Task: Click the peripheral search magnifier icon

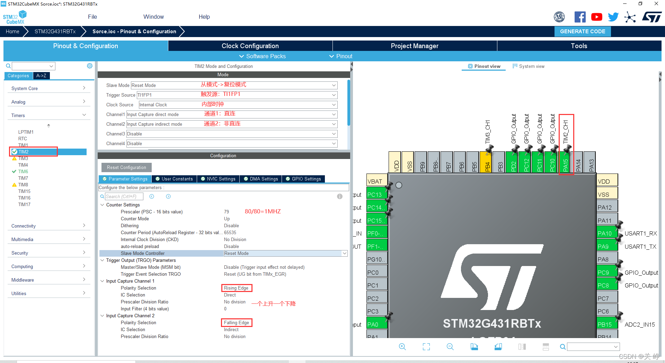Action: [x=8, y=66]
